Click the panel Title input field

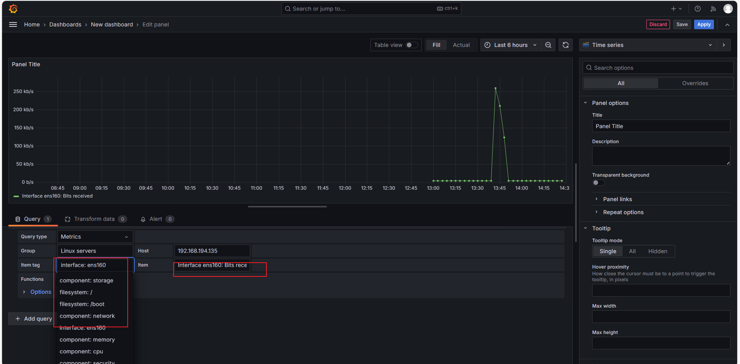[x=661, y=126]
